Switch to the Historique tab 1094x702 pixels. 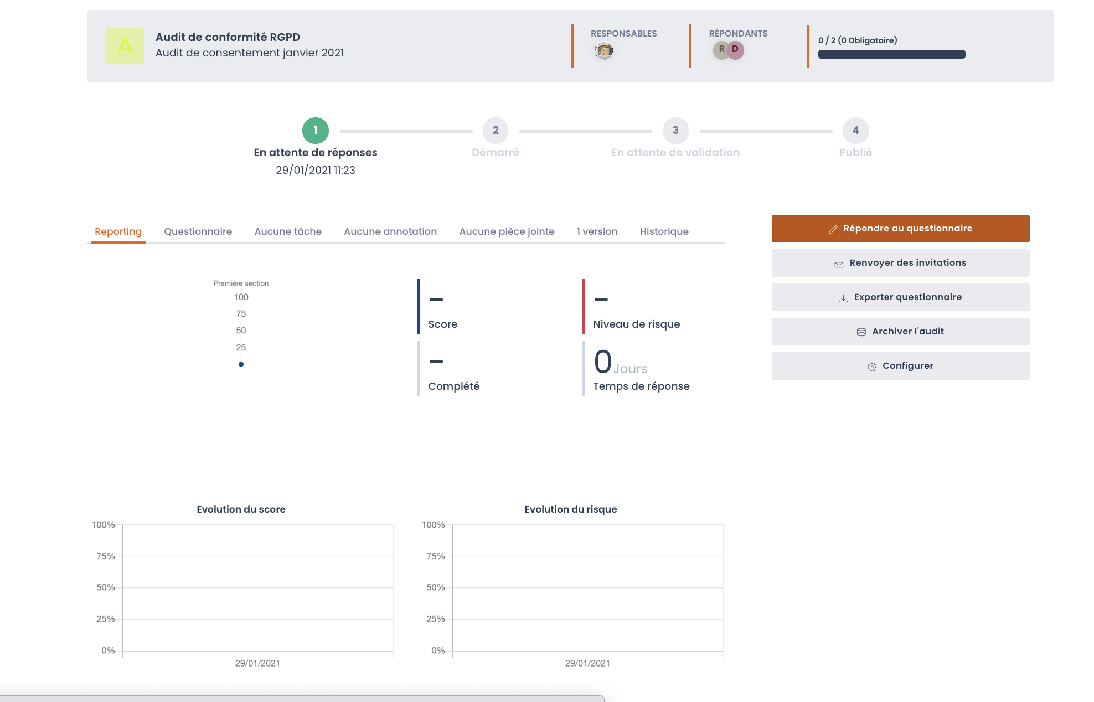(664, 231)
